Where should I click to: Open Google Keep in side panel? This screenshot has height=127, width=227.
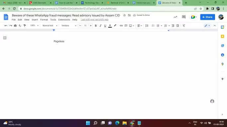click(222, 36)
